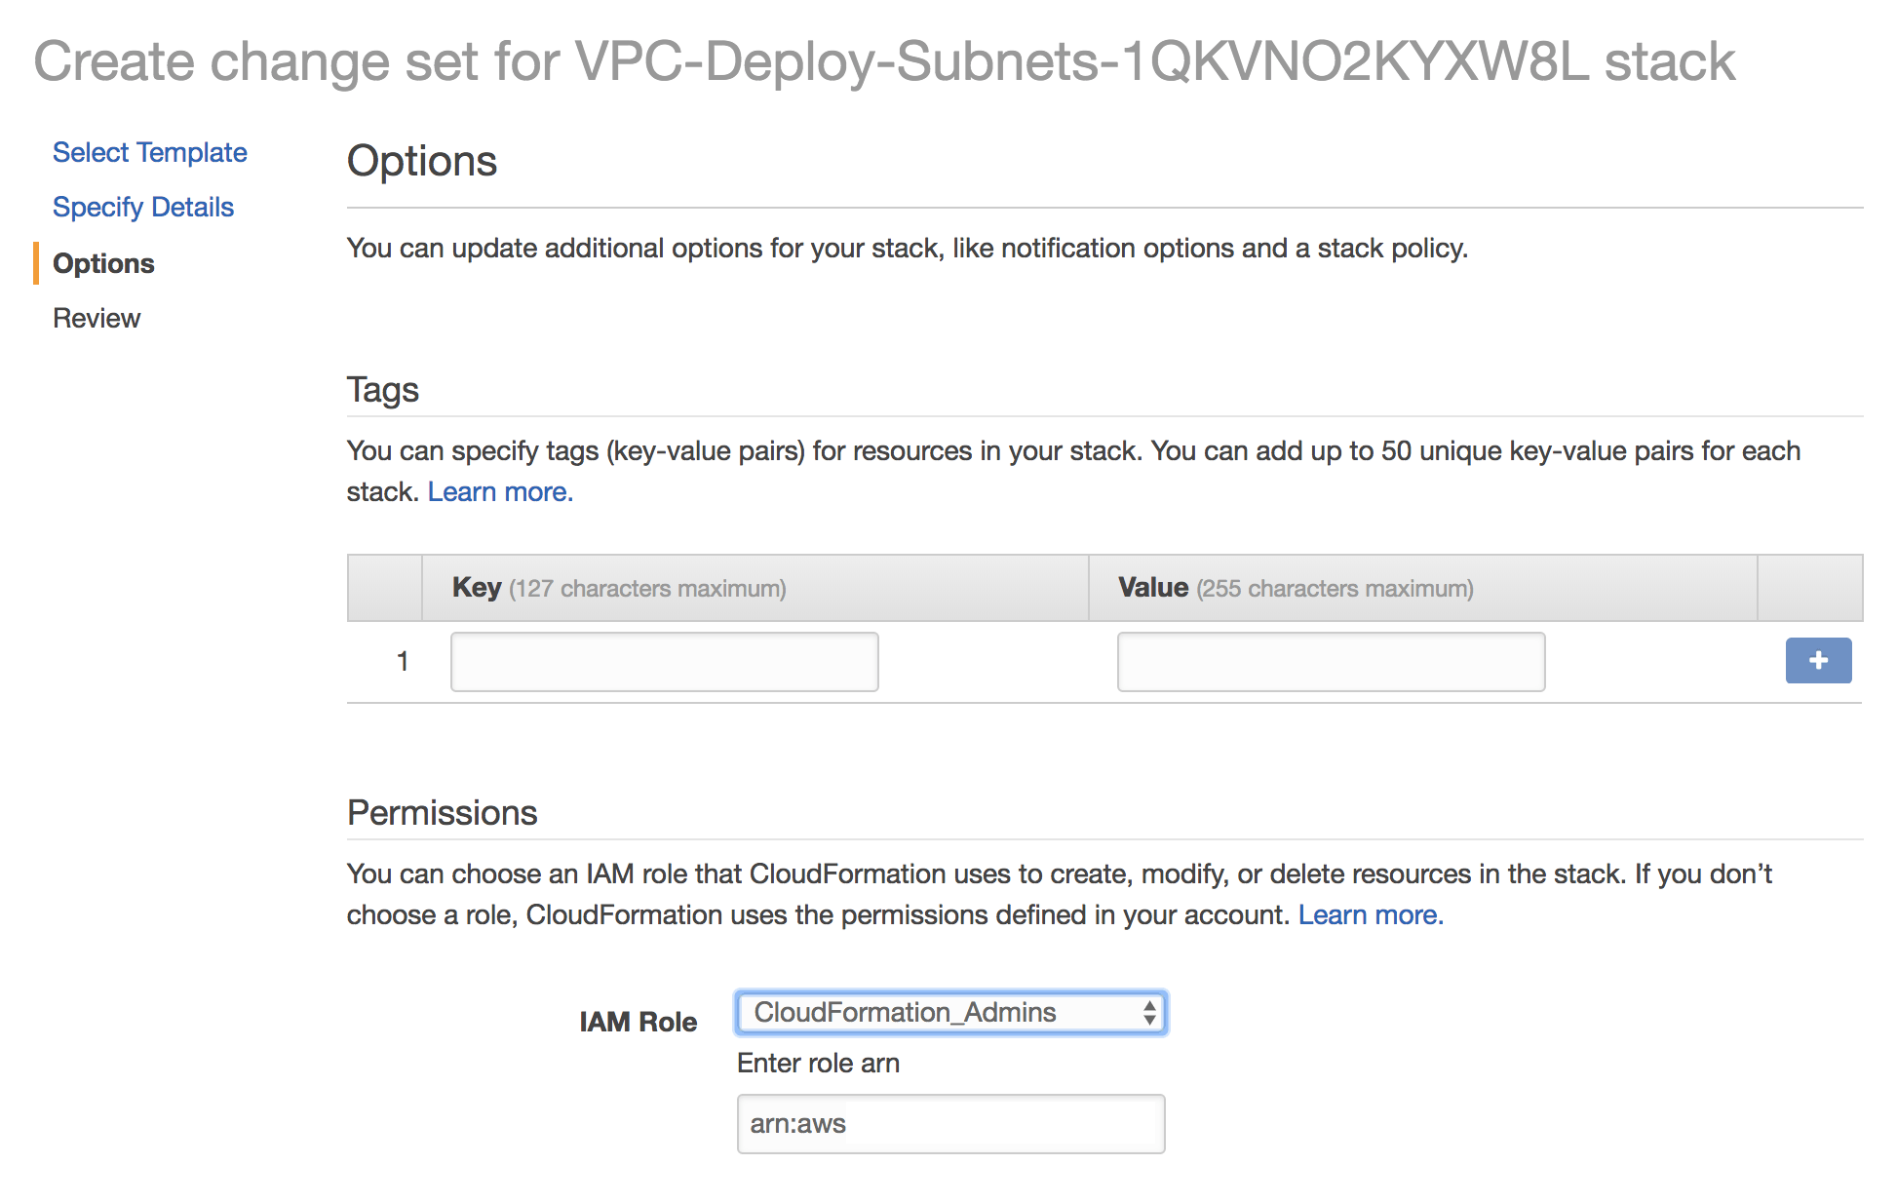
Task: Click the 'Enter role arn' label
Action: point(818,1063)
